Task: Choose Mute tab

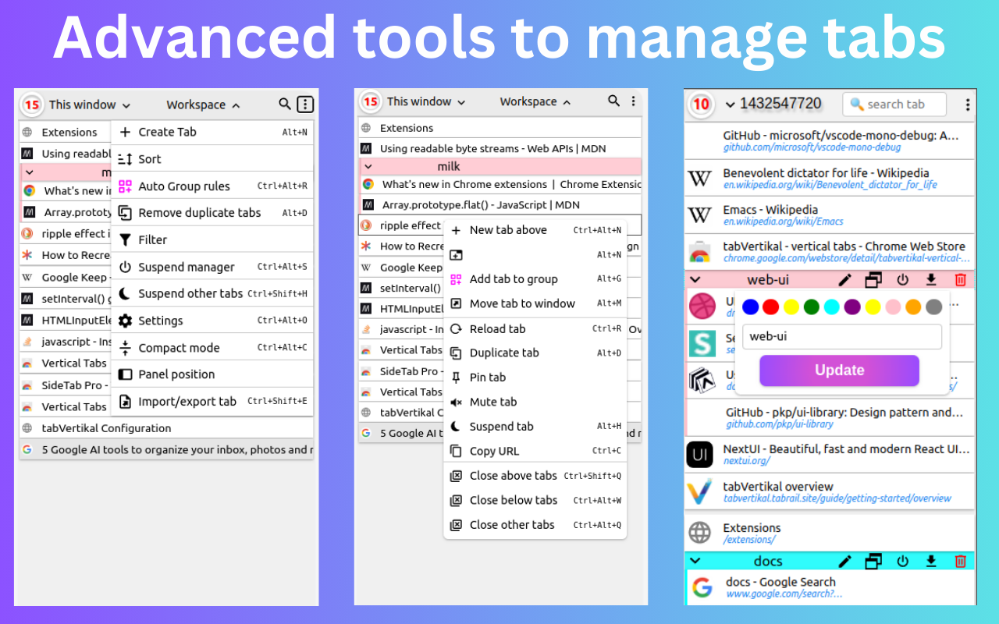Action: tap(535, 402)
